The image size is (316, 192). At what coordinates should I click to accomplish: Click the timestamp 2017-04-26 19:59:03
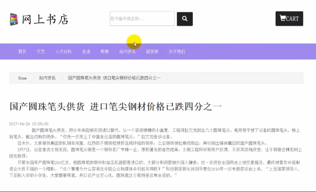point(29,124)
